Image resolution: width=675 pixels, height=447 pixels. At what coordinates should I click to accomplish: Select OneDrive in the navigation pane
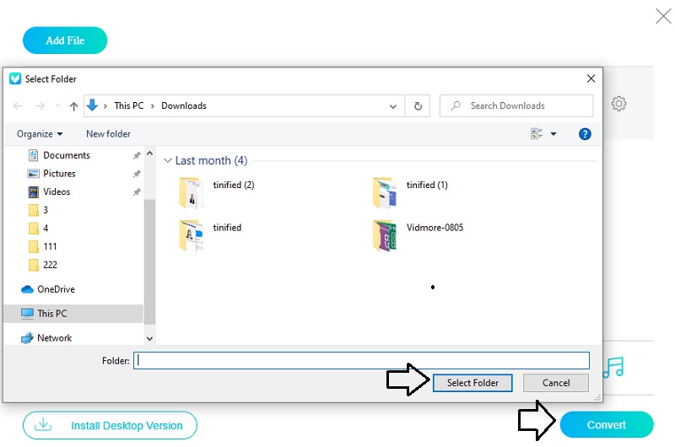56,289
